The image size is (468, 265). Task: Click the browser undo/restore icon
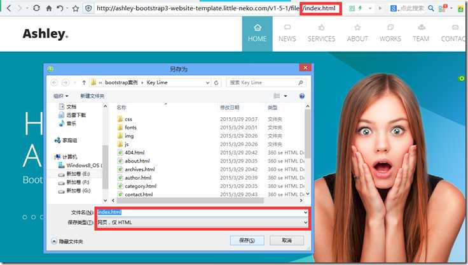tap(60, 8)
